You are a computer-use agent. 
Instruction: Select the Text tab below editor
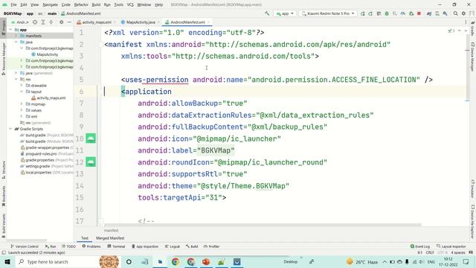coord(85,238)
